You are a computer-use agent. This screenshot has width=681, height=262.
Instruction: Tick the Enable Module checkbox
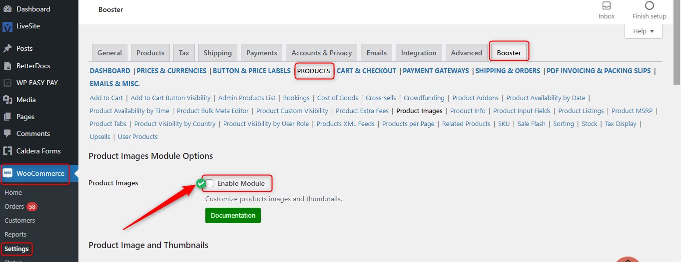pyautogui.click(x=210, y=183)
